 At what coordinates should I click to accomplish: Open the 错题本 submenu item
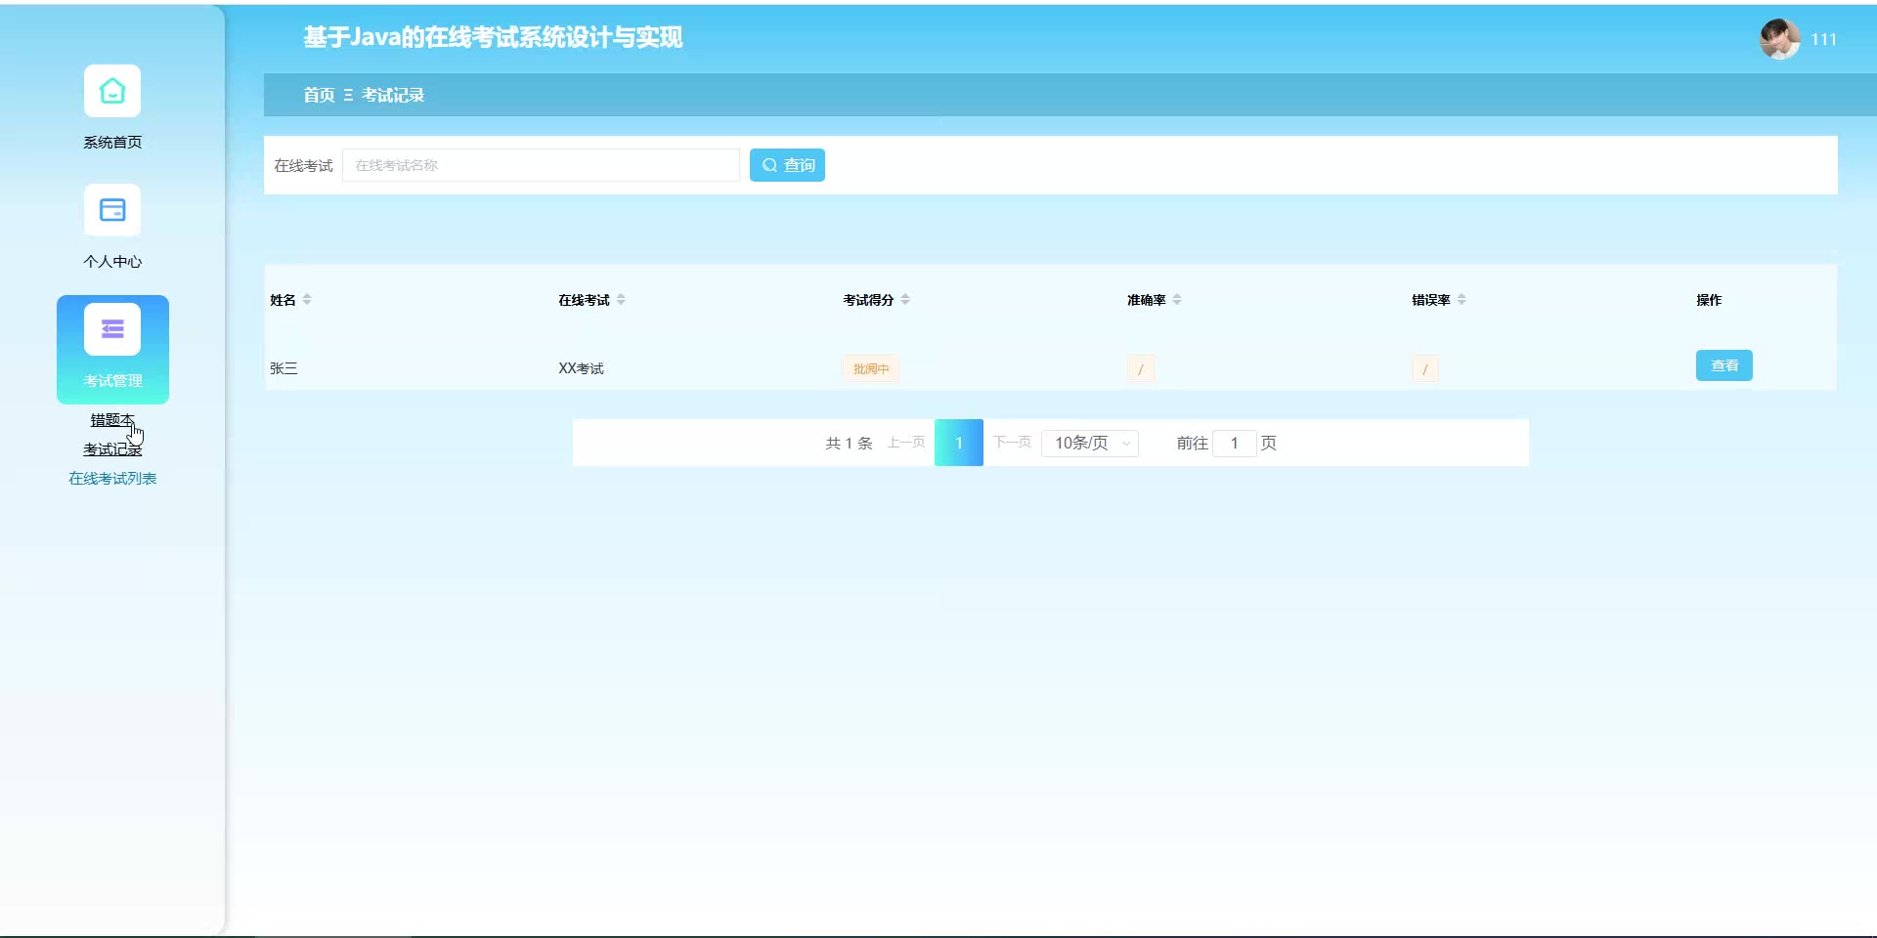point(112,420)
